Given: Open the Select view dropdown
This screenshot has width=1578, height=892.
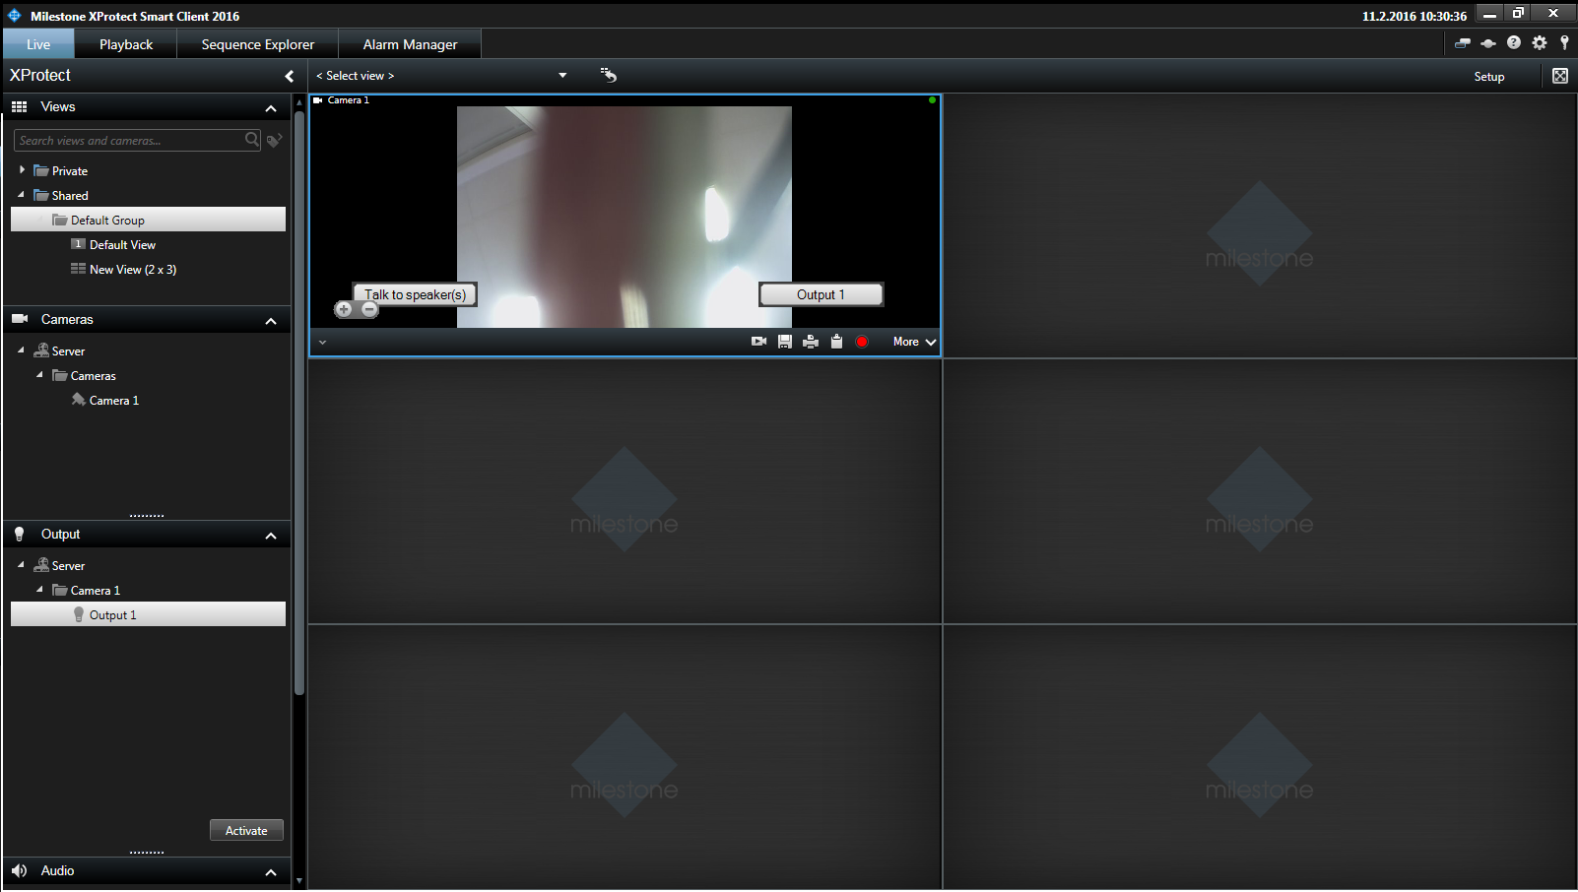Looking at the screenshot, I should tap(562, 76).
